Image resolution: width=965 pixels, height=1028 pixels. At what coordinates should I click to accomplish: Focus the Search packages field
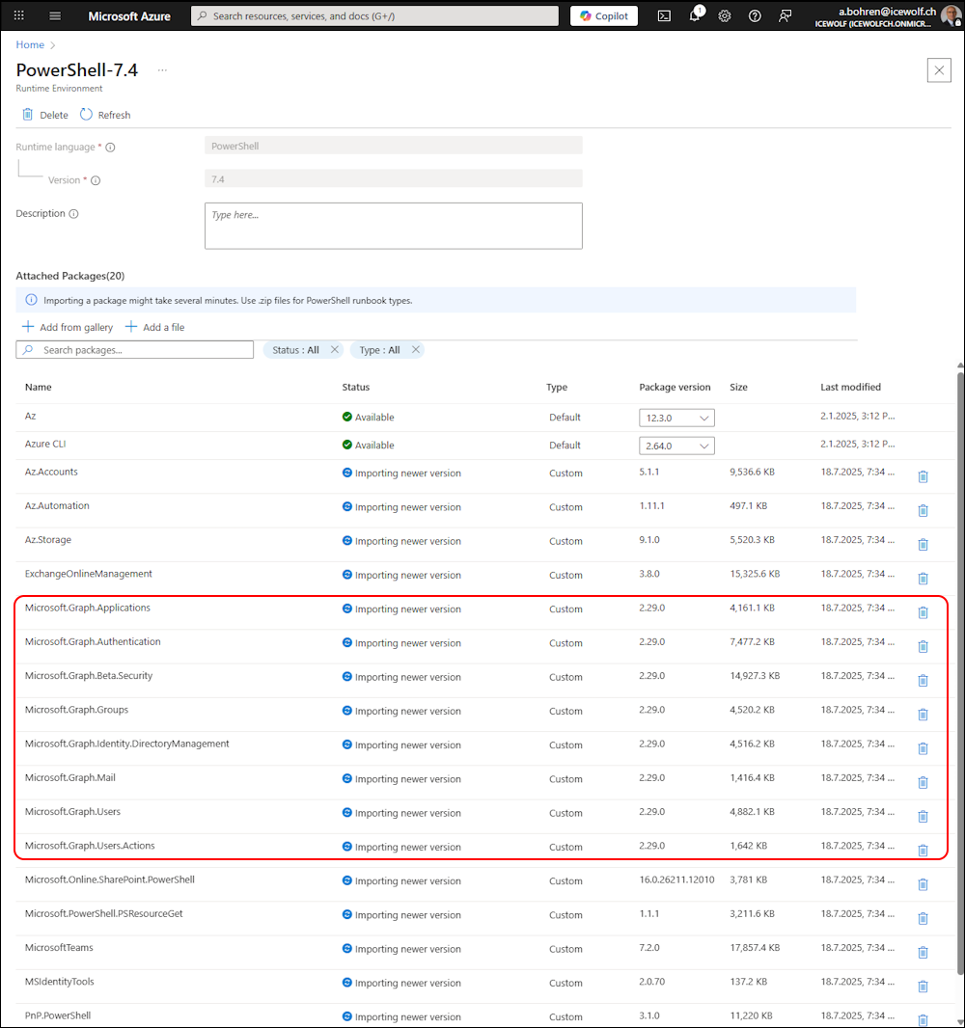pyautogui.click(x=134, y=350)
